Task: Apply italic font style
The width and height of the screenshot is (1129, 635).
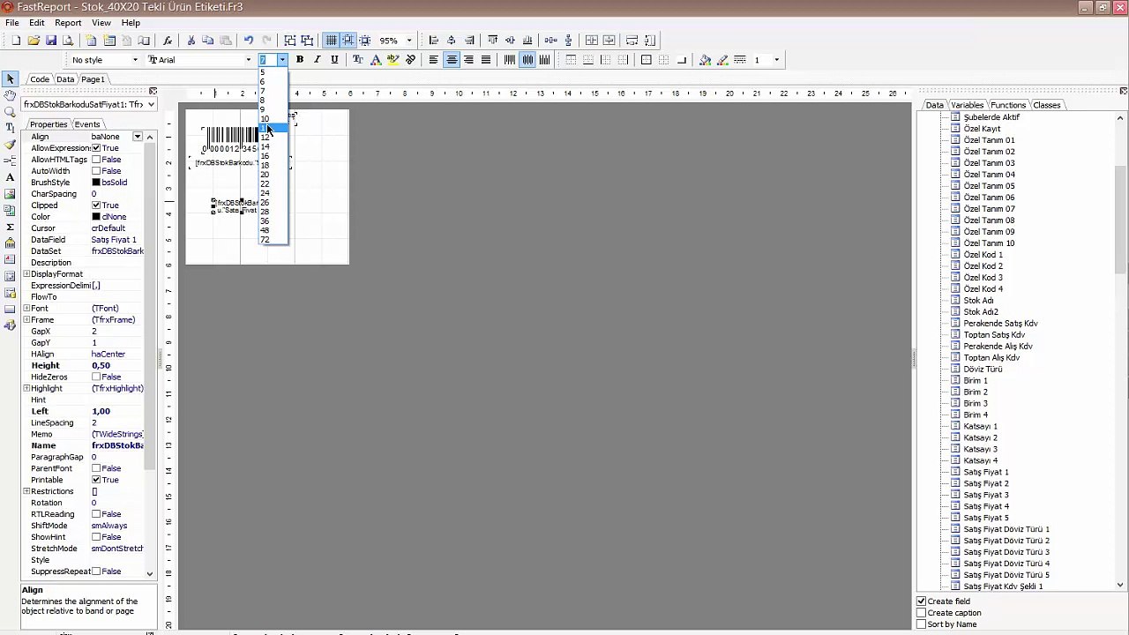Action: click(x=317, y=60)
